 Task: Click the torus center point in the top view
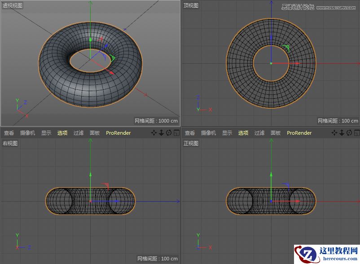[x=271, y=63]
